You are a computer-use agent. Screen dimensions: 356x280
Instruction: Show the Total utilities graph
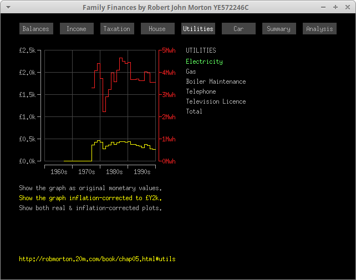(x=194, y=111)
